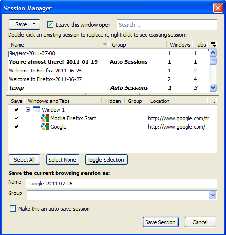Open column picker in Windows and Tabs header
This screenshot has height=235, width=226.
tap(213, 101)
